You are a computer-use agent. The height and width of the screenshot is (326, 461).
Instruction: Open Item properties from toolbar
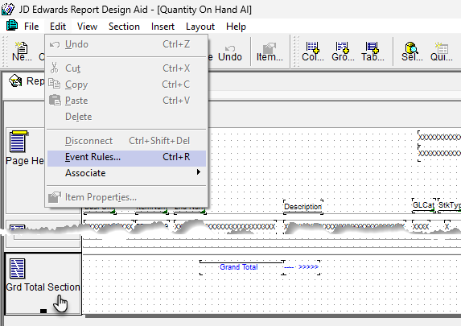(270, 52)
